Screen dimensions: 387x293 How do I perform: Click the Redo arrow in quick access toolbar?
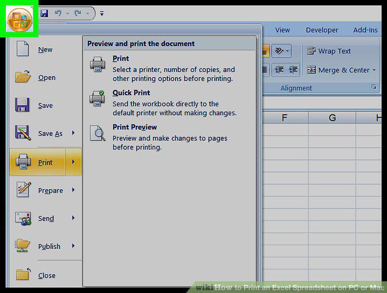78,13
